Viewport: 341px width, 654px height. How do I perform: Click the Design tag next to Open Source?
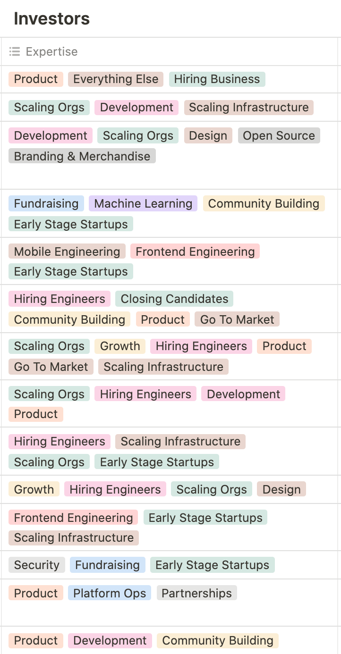pos(208,136)
